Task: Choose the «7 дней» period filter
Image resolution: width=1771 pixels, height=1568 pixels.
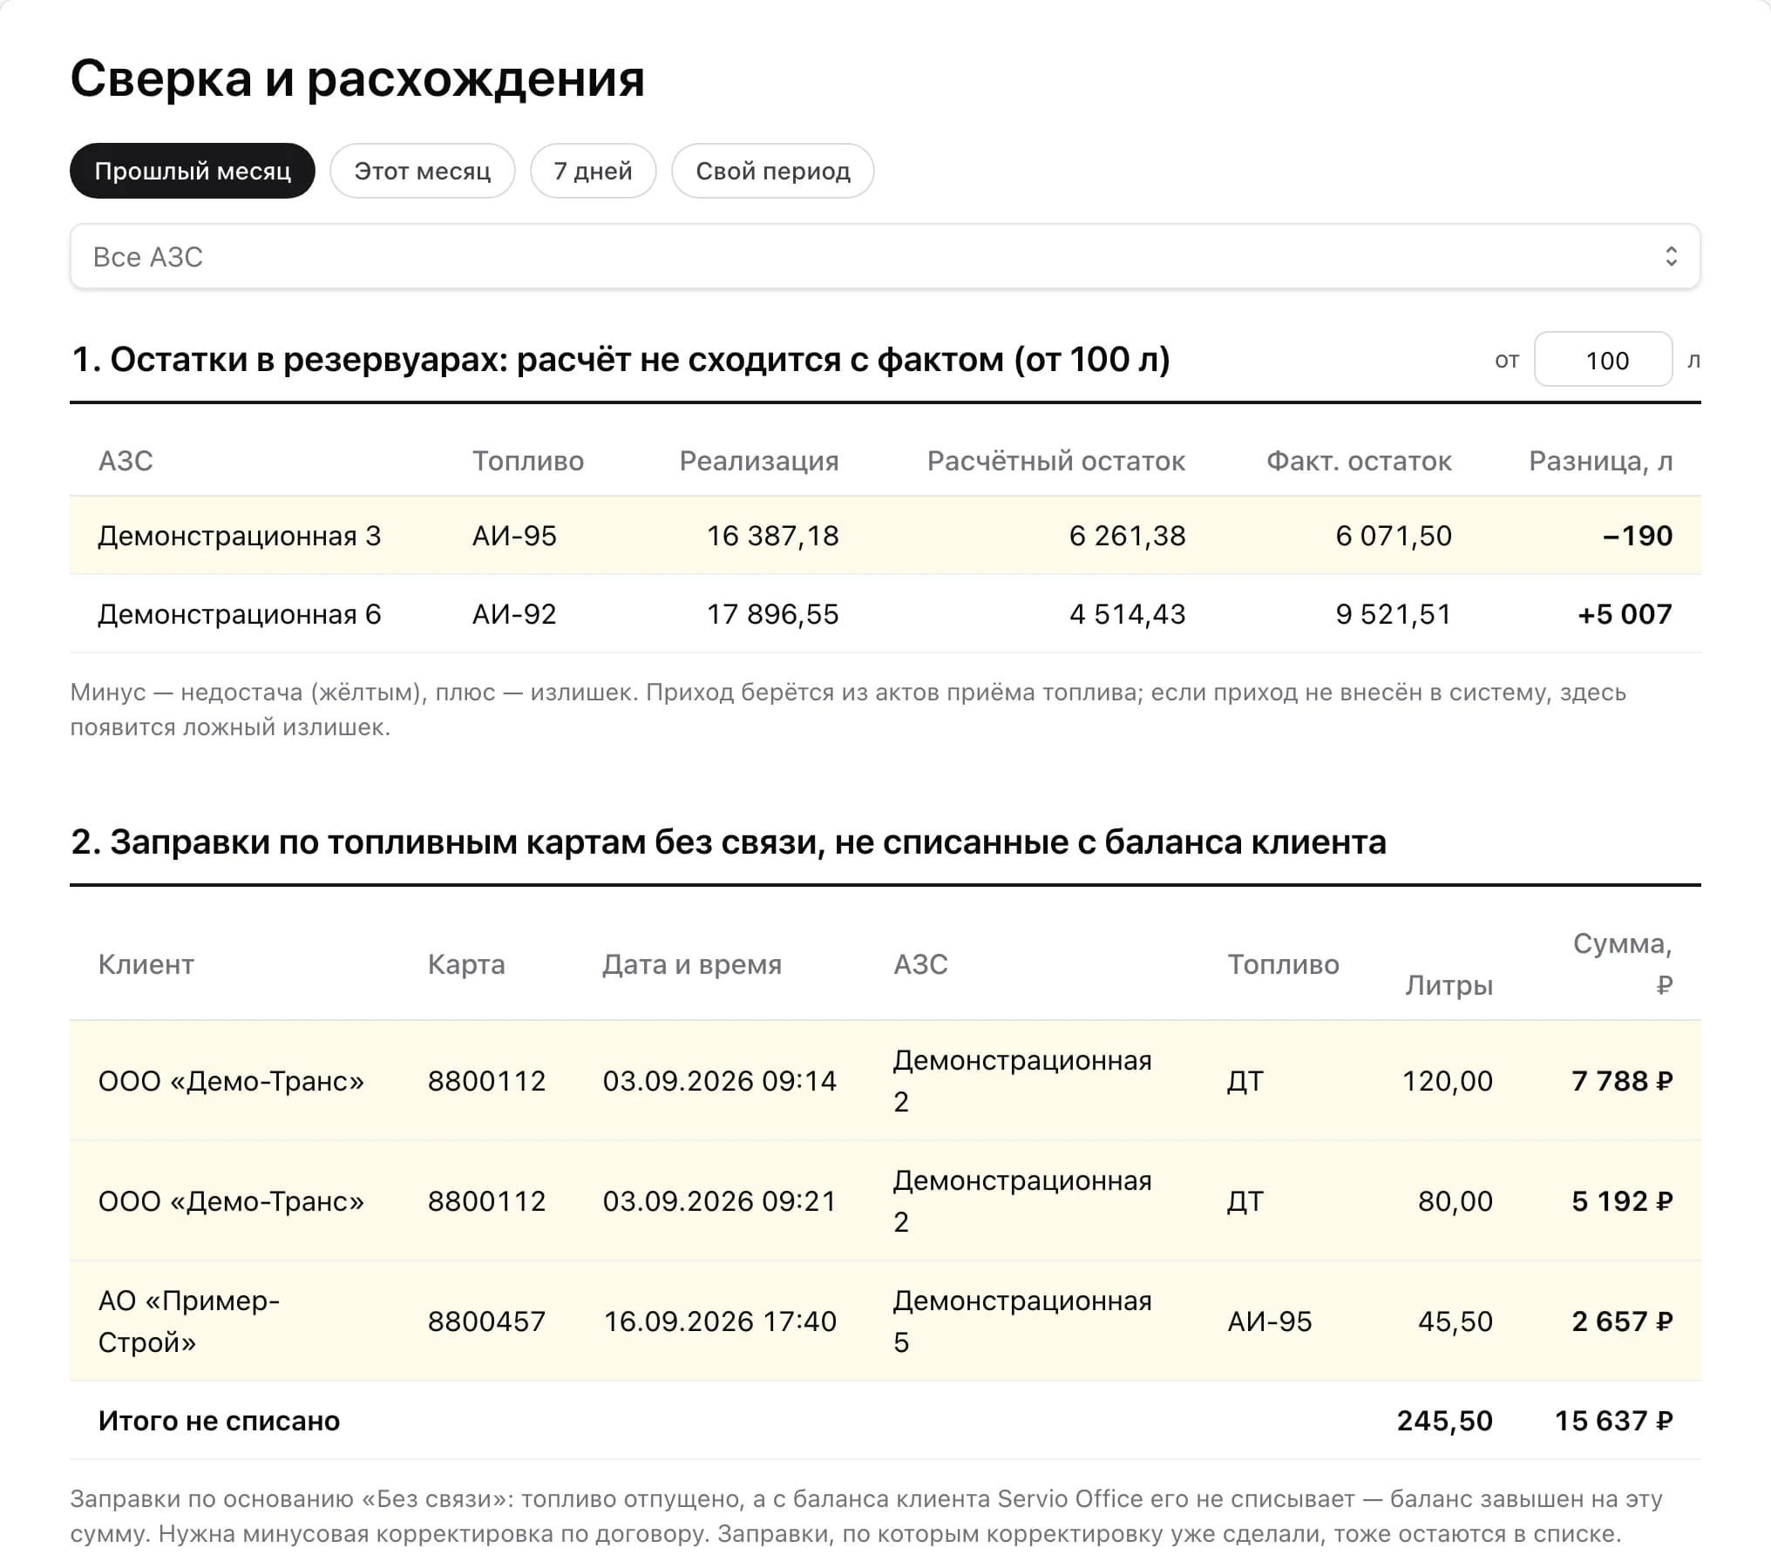Action: [x=593, y=171]
